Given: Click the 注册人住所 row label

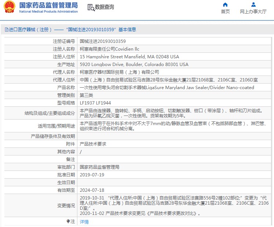Looking at the screenshot, I should (64, 56).
